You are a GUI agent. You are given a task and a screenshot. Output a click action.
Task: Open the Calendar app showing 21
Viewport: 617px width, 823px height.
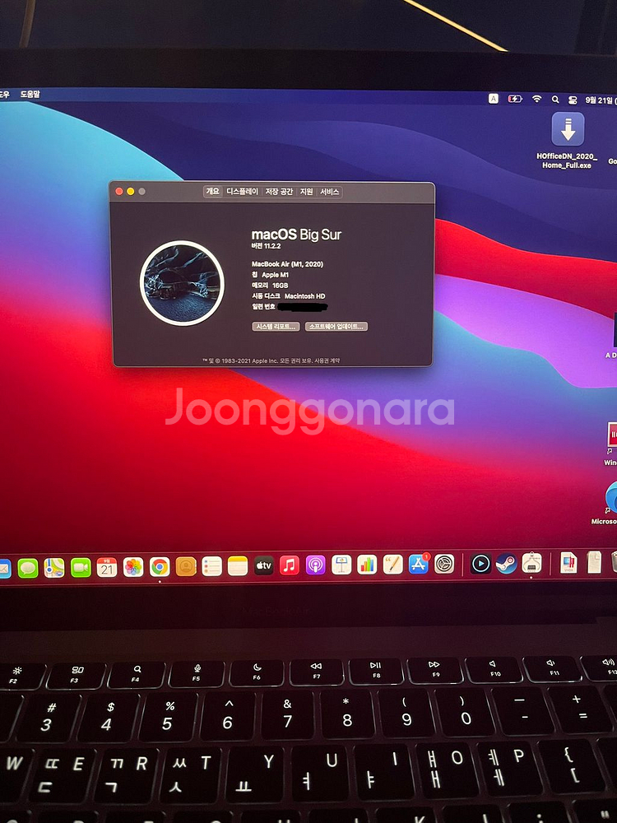[x=106, y=567]
